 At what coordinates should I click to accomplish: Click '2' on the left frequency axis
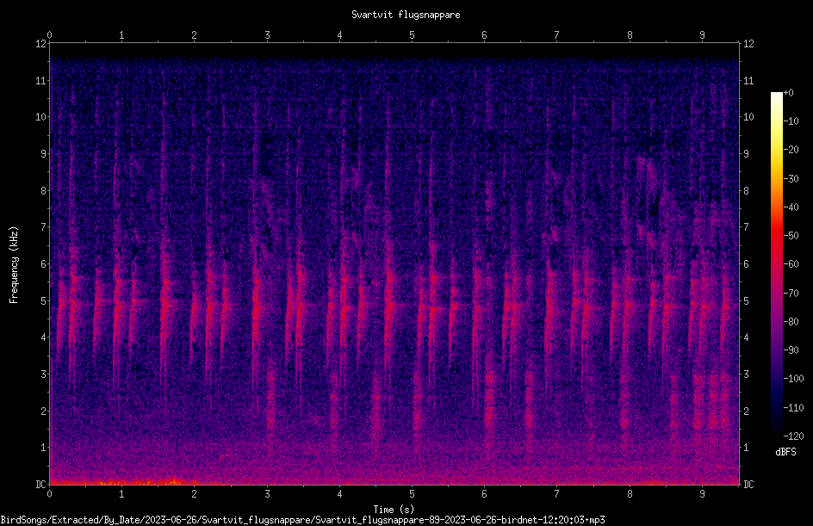[x=43, y=411]
